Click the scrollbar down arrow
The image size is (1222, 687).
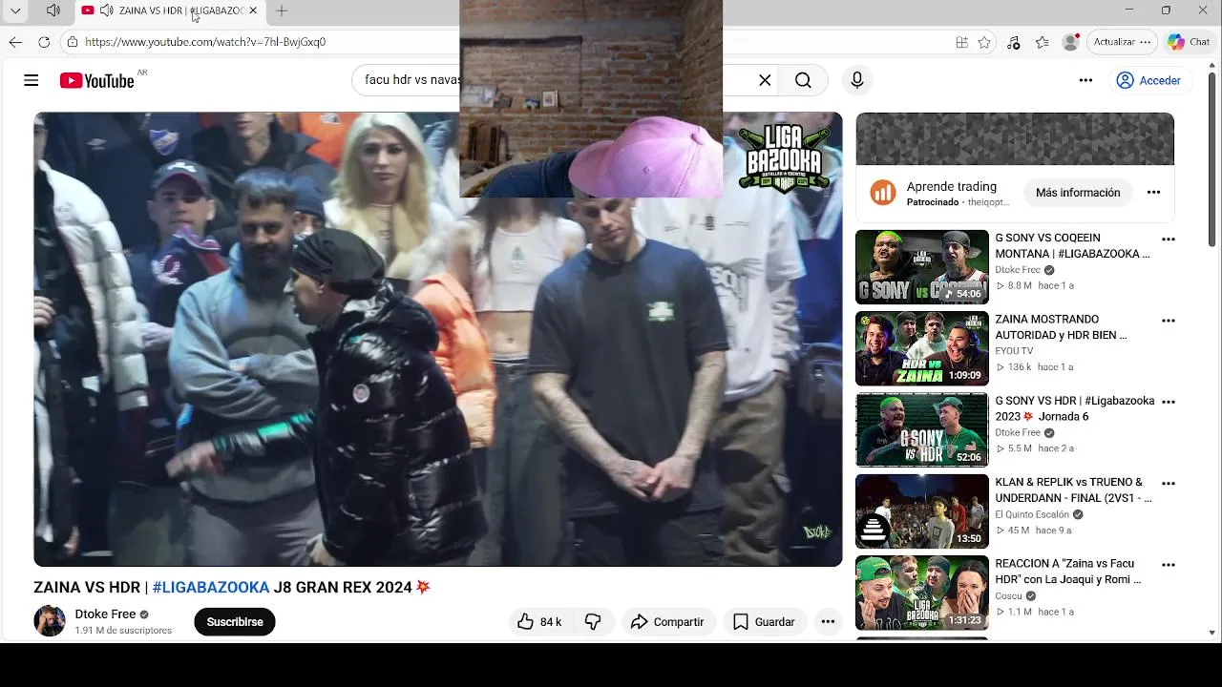[x=1212, y=633]
